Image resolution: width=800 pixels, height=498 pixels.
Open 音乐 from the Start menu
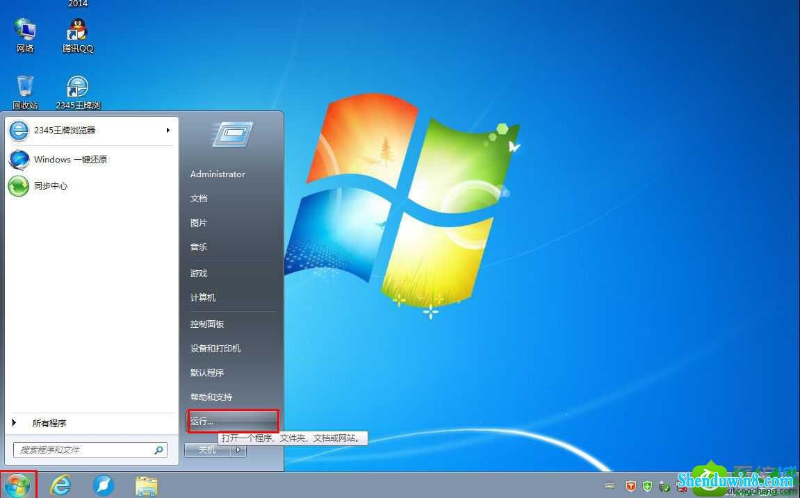(x=199, y=247)
